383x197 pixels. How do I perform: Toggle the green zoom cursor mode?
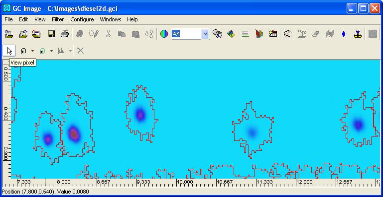42,51
